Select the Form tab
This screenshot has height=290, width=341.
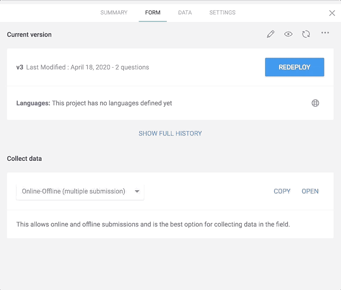[153, 13]
